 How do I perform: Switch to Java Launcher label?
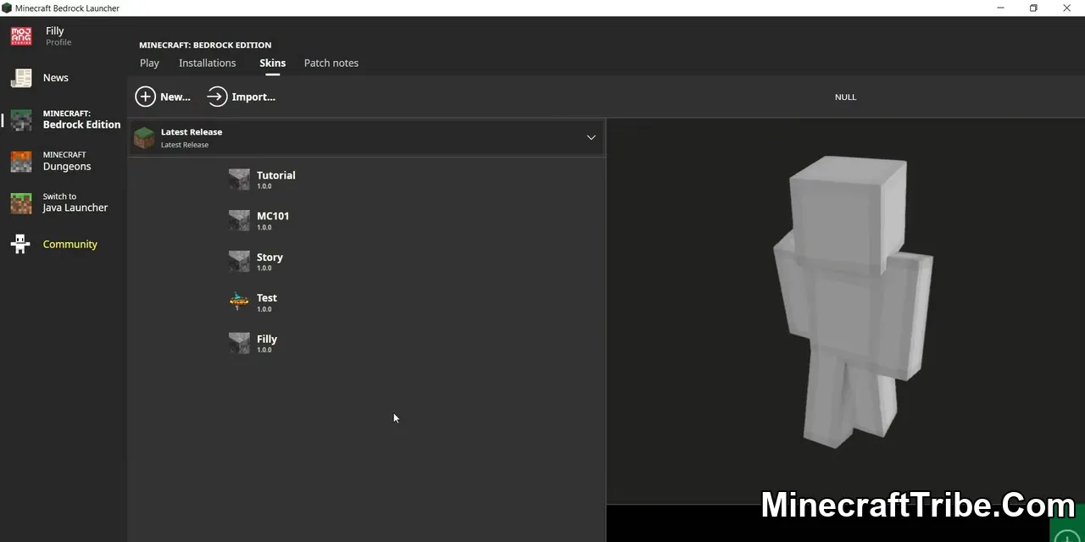pos(75,202)
